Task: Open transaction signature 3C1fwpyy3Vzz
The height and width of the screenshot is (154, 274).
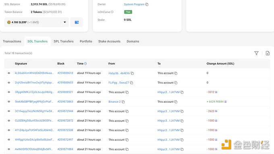Action: tap(34, 111)
